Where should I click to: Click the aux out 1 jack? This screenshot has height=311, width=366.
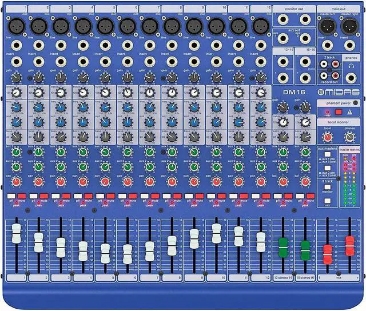coord(283,38)
